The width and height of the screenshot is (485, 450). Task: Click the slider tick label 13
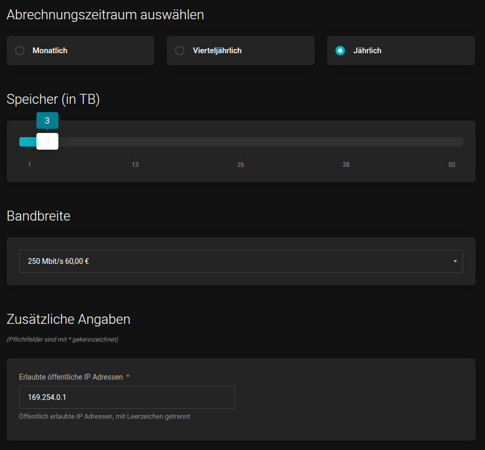(x=135, y=165)
